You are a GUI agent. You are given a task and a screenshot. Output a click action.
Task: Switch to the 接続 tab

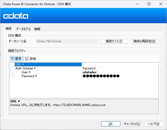click(9, 29)
